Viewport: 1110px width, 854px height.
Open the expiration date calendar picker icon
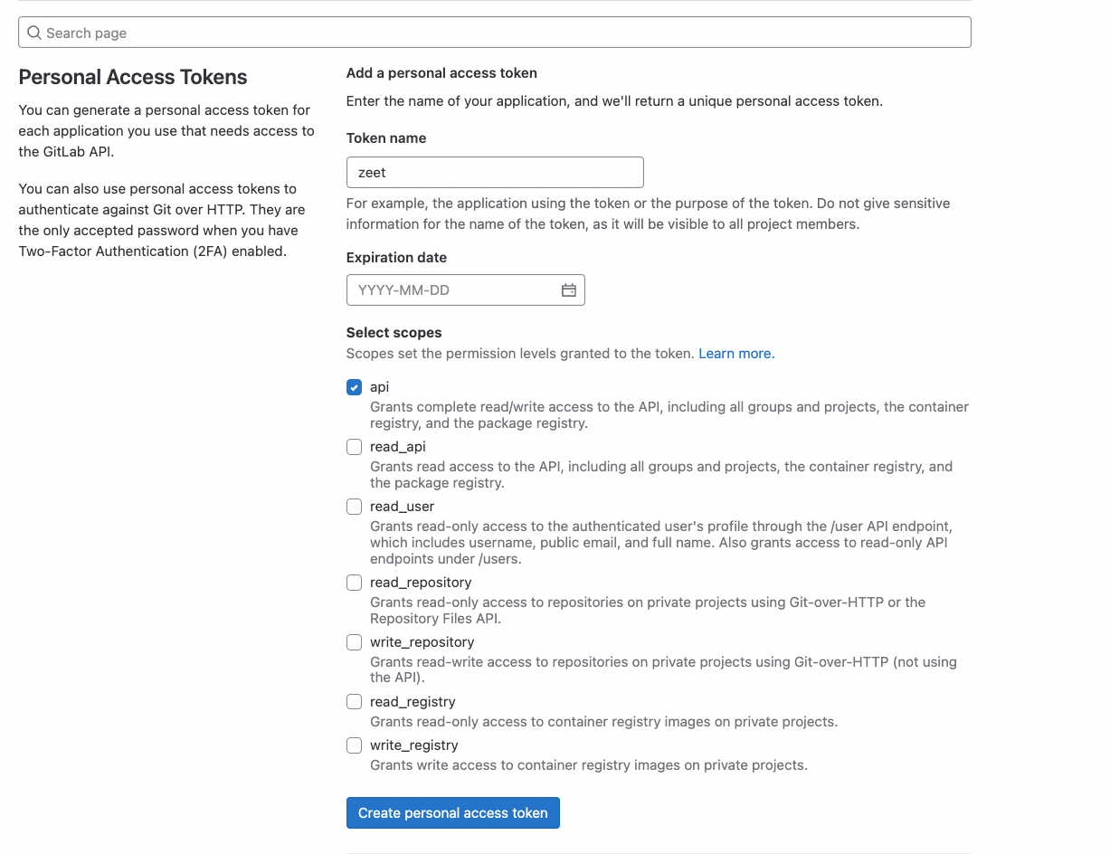point(569,289)
